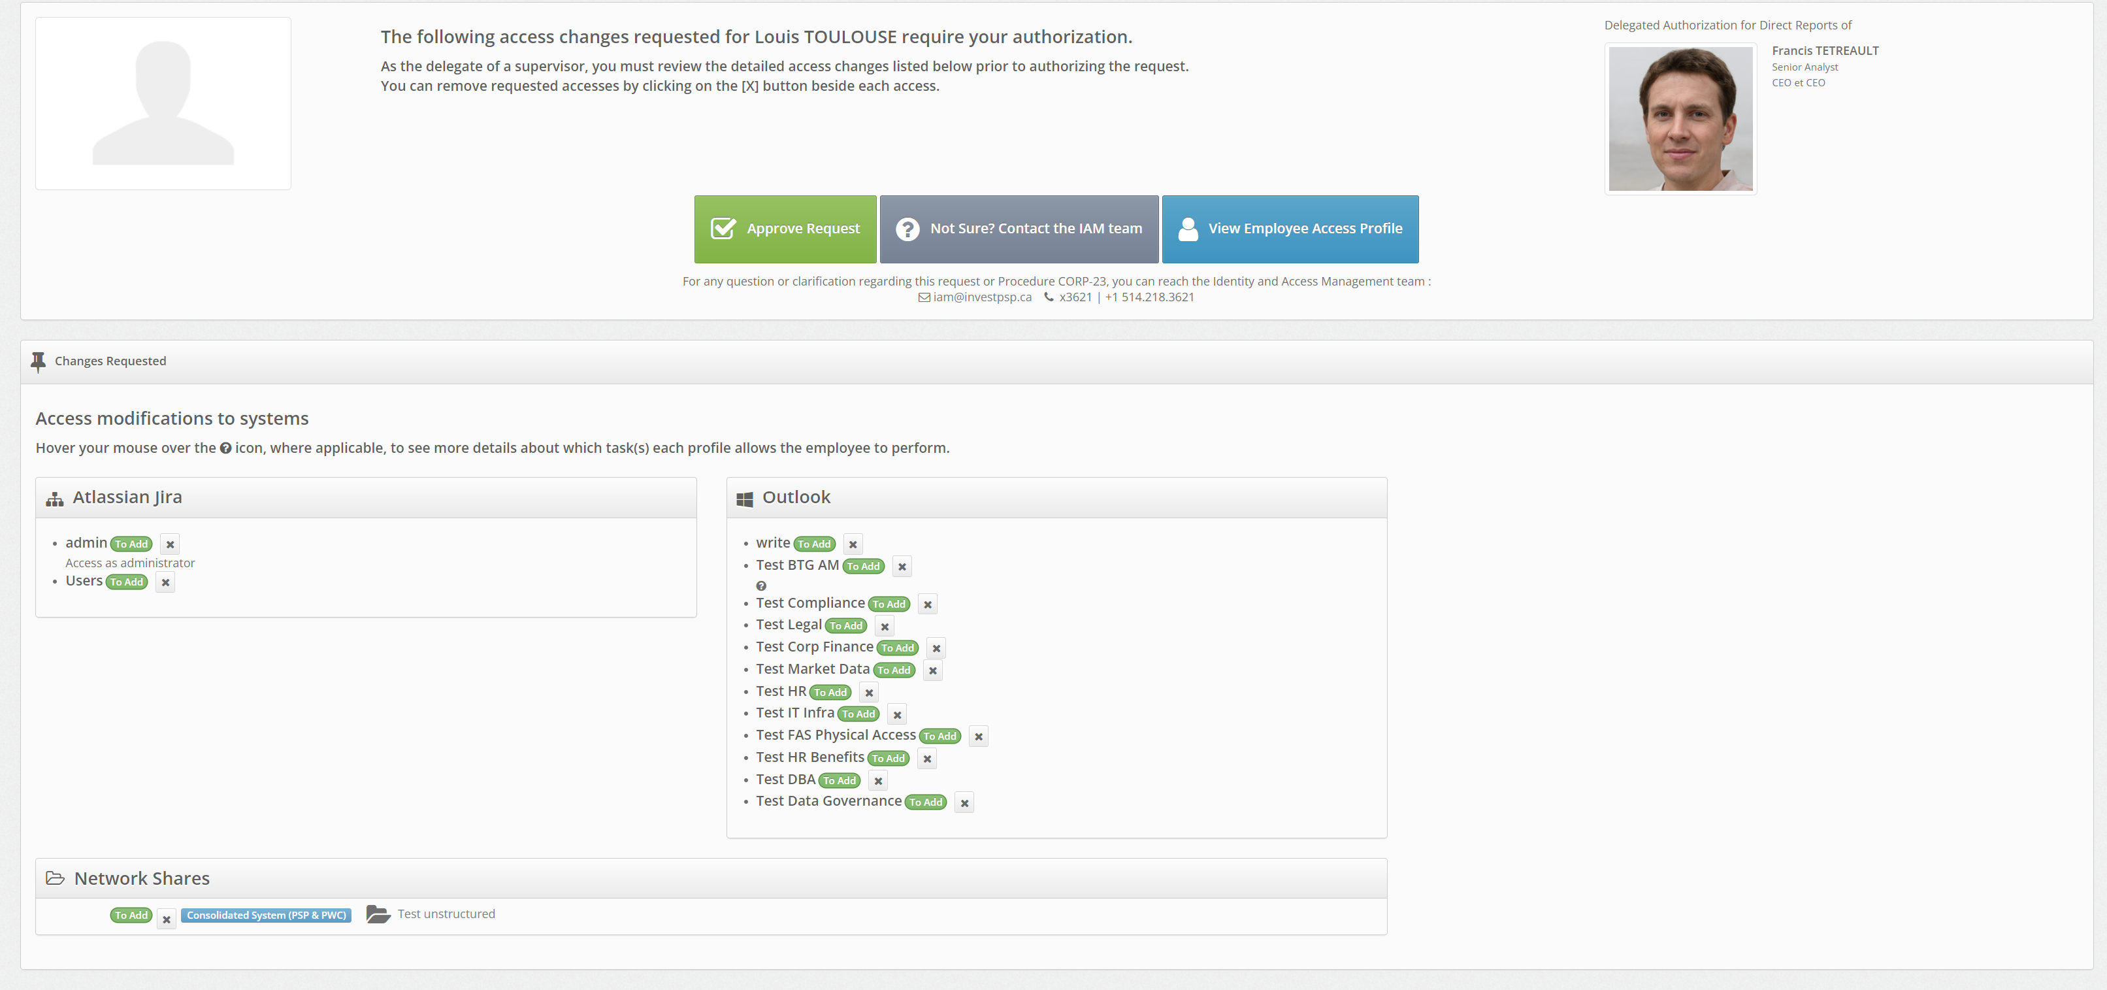Open View Employee Access Profile

pos(1289,229)
